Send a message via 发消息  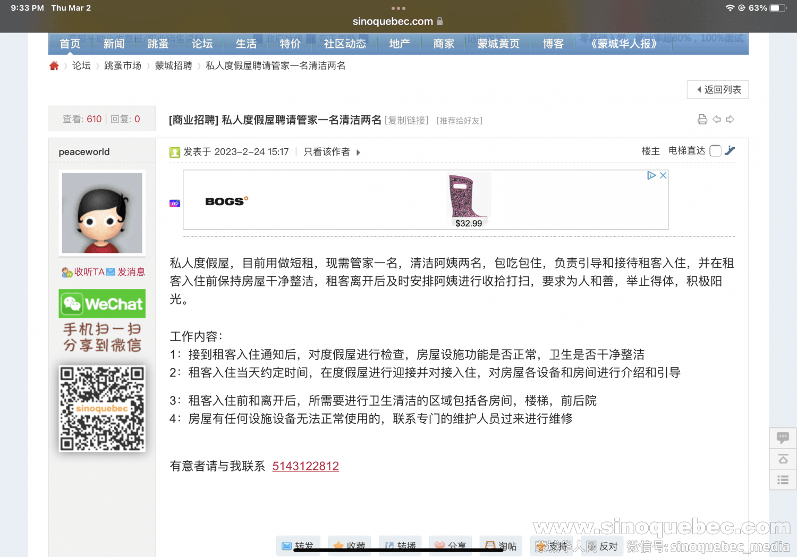[131, 272]
